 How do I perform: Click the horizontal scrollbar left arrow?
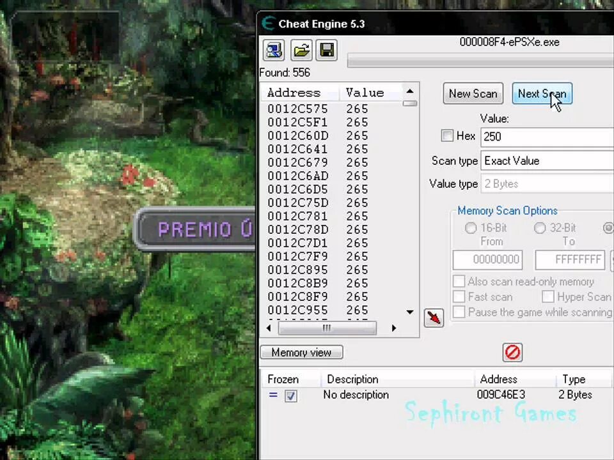click(269, 328)
